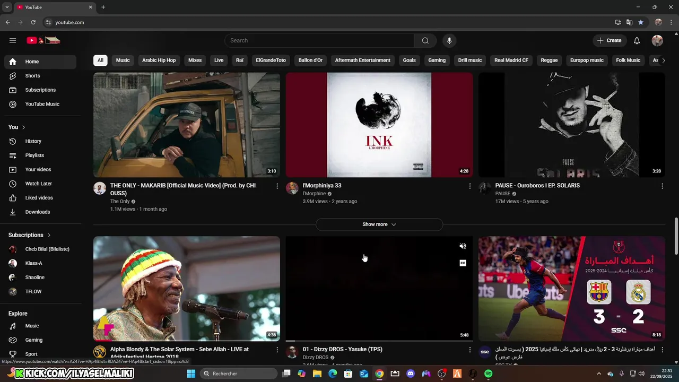Bookmark this page with the star
The height and width of the screenshot is (382, 679).
click(641, 22)
